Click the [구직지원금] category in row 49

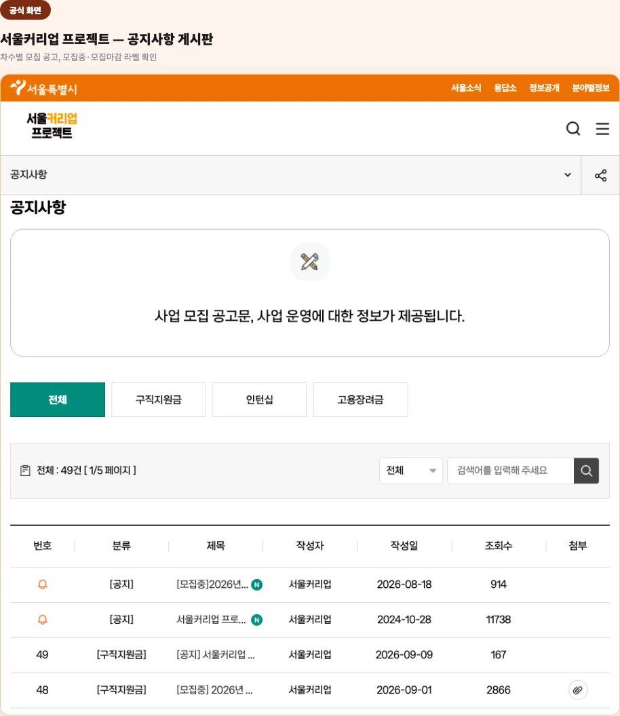click(121, 654)
